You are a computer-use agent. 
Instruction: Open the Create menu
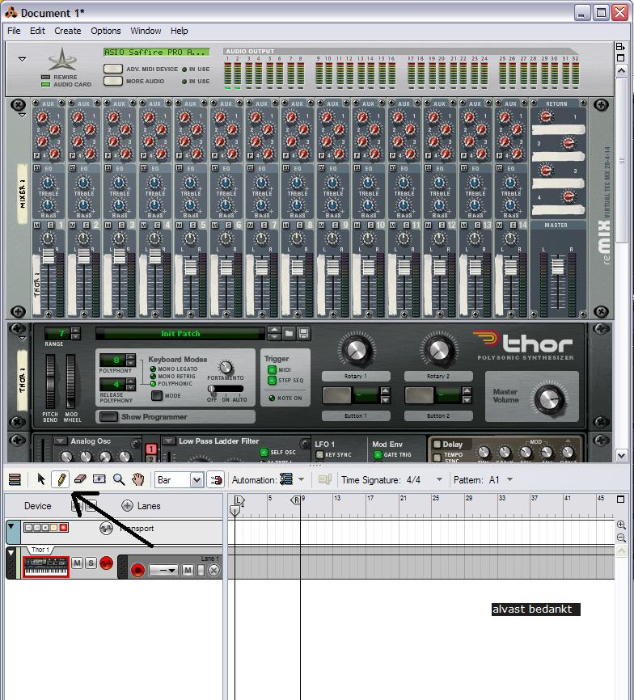[68, 31]
